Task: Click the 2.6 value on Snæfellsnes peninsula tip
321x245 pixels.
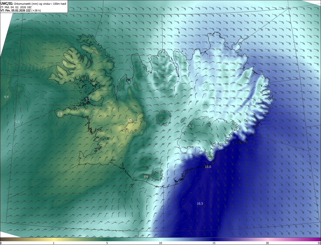Action: click(60, 114)
